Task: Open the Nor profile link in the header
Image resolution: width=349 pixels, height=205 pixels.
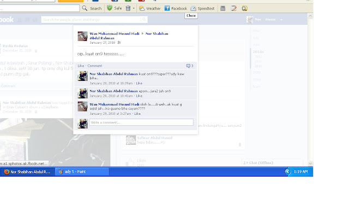Action: 258,20
